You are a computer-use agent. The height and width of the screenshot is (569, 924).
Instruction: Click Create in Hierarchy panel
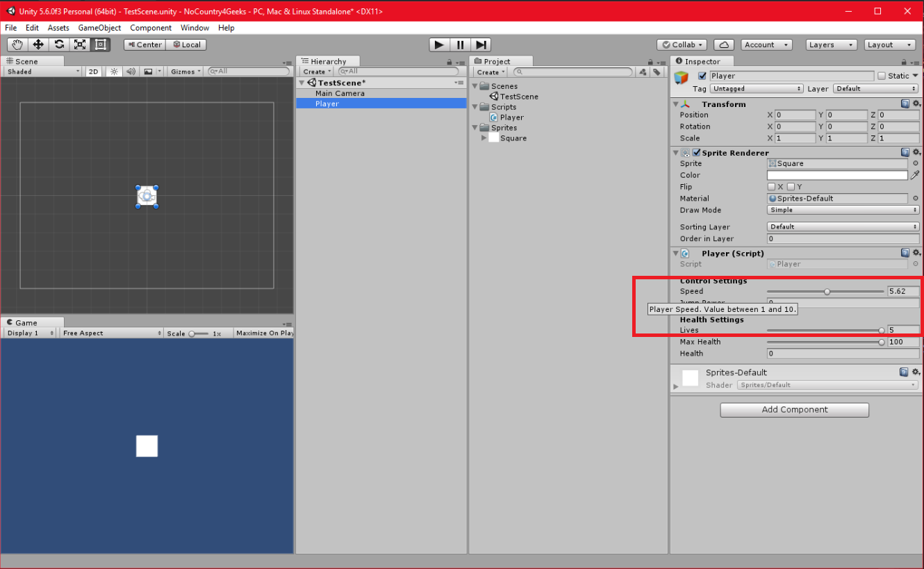pyautogui.click(x=317, y=72)
